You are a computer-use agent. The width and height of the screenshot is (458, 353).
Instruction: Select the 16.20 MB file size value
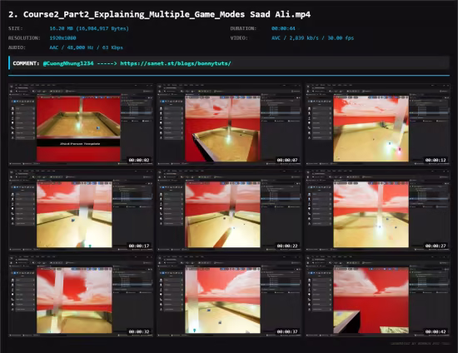(x=89, y=28)
